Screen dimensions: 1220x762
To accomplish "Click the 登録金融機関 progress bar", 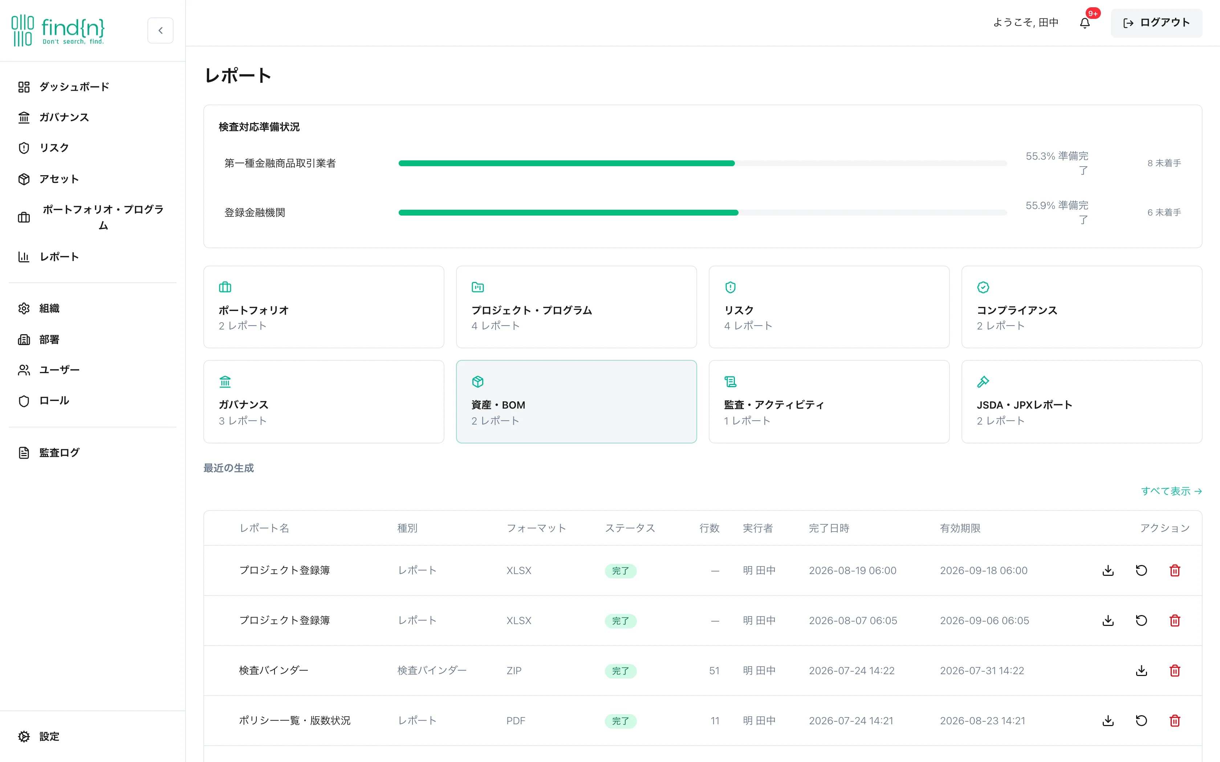I will tap(703, 213).
